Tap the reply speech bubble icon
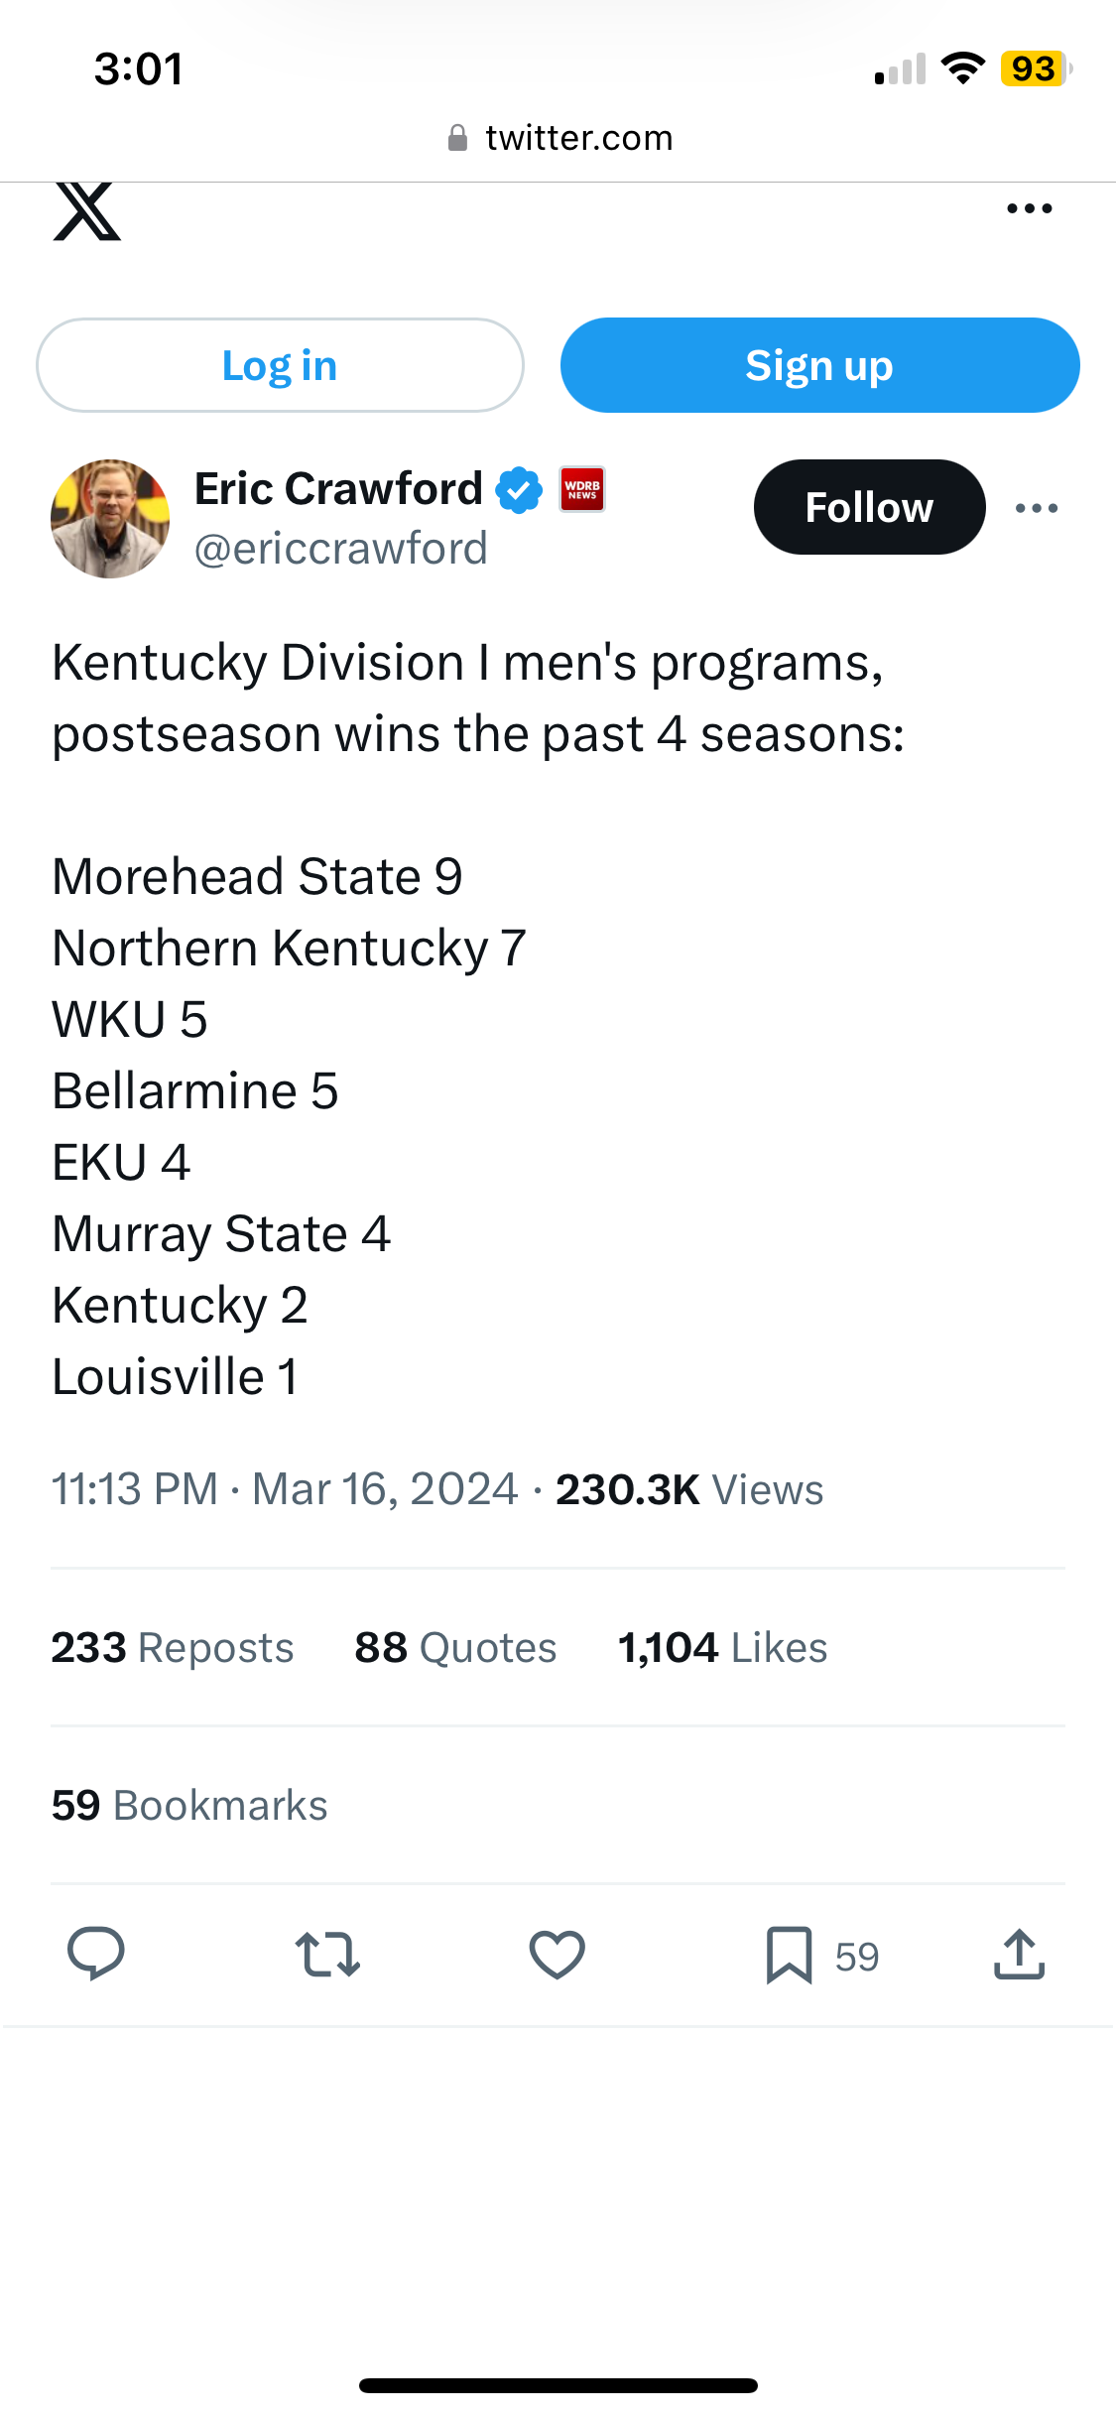Screen dimensions: 1116x2417 tap(95, 1954)
